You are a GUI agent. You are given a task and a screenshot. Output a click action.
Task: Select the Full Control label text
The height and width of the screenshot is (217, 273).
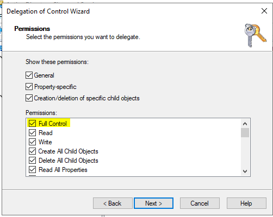53,124
